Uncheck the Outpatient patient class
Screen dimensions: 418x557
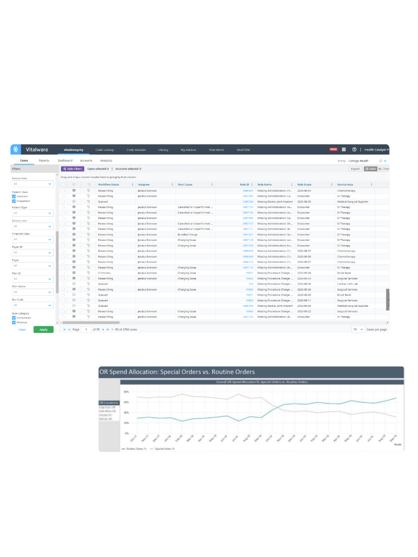(14, 201)
